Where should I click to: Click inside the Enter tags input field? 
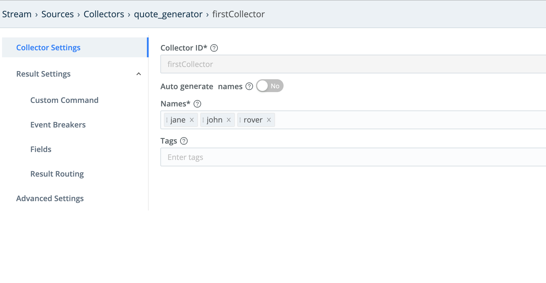pyautogui.click(x=264, y=157)
